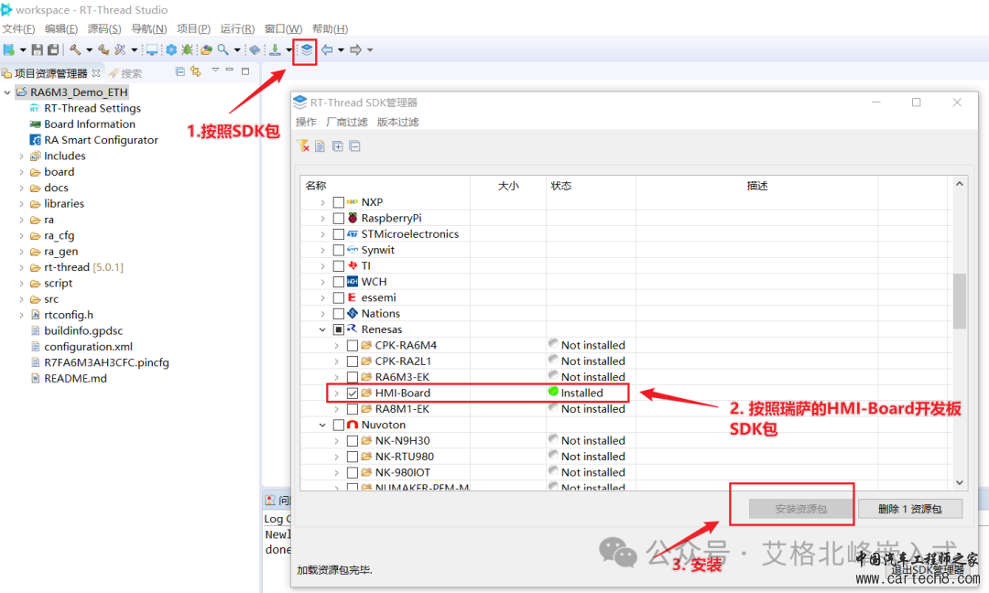
Task: Click the Save All double floppy icon
Action: pyautogui.click(x=53, y=49)
